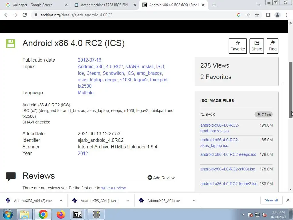Viewport: 293px width, 220px height.
Task: Click the Favorite star button
Action: pos(238,46)
